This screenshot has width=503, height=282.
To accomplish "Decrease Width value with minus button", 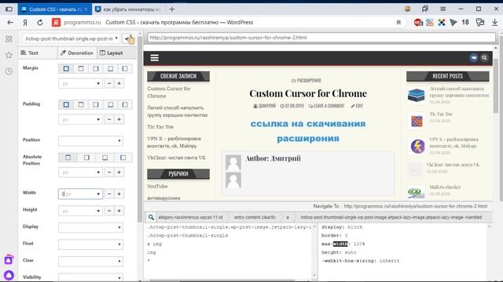I will (x=109, y=193).
